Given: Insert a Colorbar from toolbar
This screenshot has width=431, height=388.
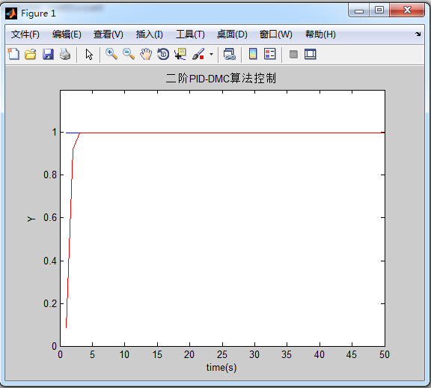Looking at the screenshot, I should pyautogui.click(x=253, y=54).
